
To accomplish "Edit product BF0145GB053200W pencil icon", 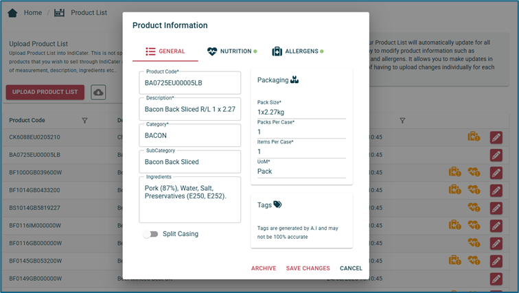I will point(496,261).
